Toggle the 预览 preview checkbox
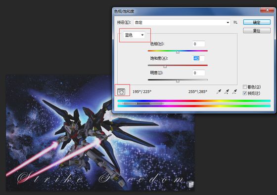The image size is (277, 195). pos(245,93)
